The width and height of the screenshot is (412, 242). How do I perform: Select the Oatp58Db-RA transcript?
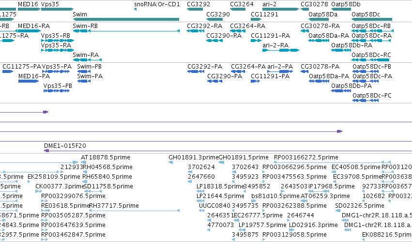(x=341, y=50)
